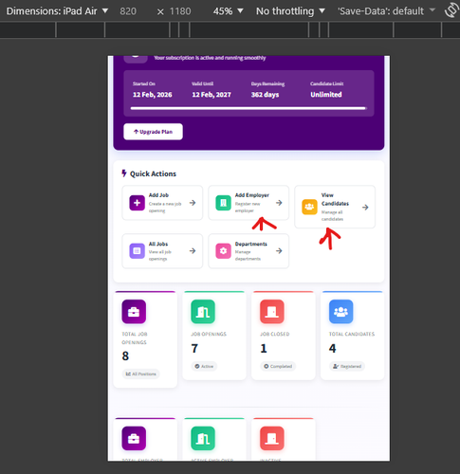The width and height of the screenshot is (460, 474).
Task: Open the View Candidates quick action title
Action: point(335,199)
